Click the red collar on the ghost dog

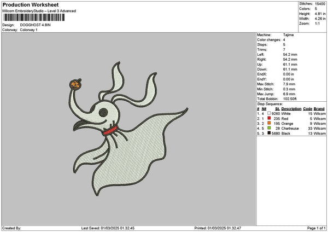coord(110,131)
